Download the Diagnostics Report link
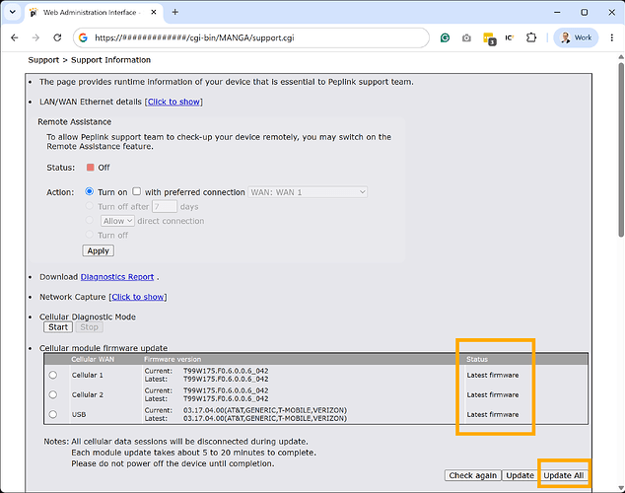 (117, 277)
